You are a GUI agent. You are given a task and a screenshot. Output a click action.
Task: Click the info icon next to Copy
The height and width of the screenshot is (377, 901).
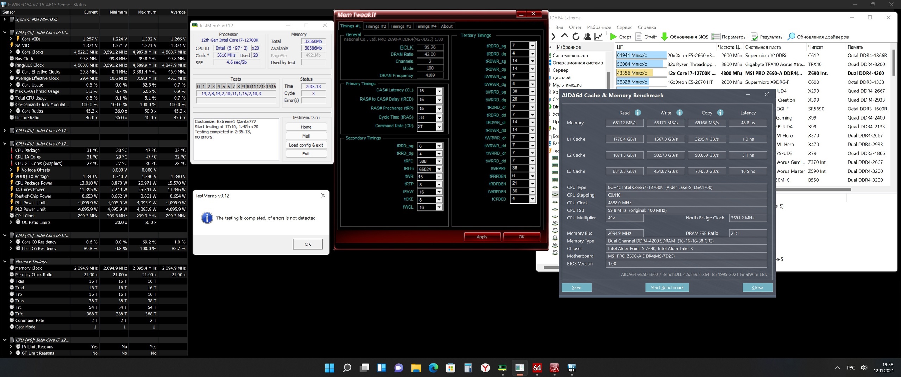(720, 113)
